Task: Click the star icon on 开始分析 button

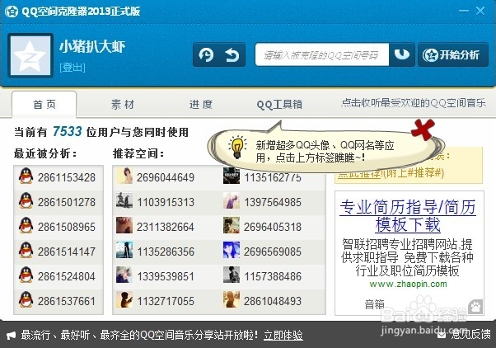Action: (x=430, y=55)
